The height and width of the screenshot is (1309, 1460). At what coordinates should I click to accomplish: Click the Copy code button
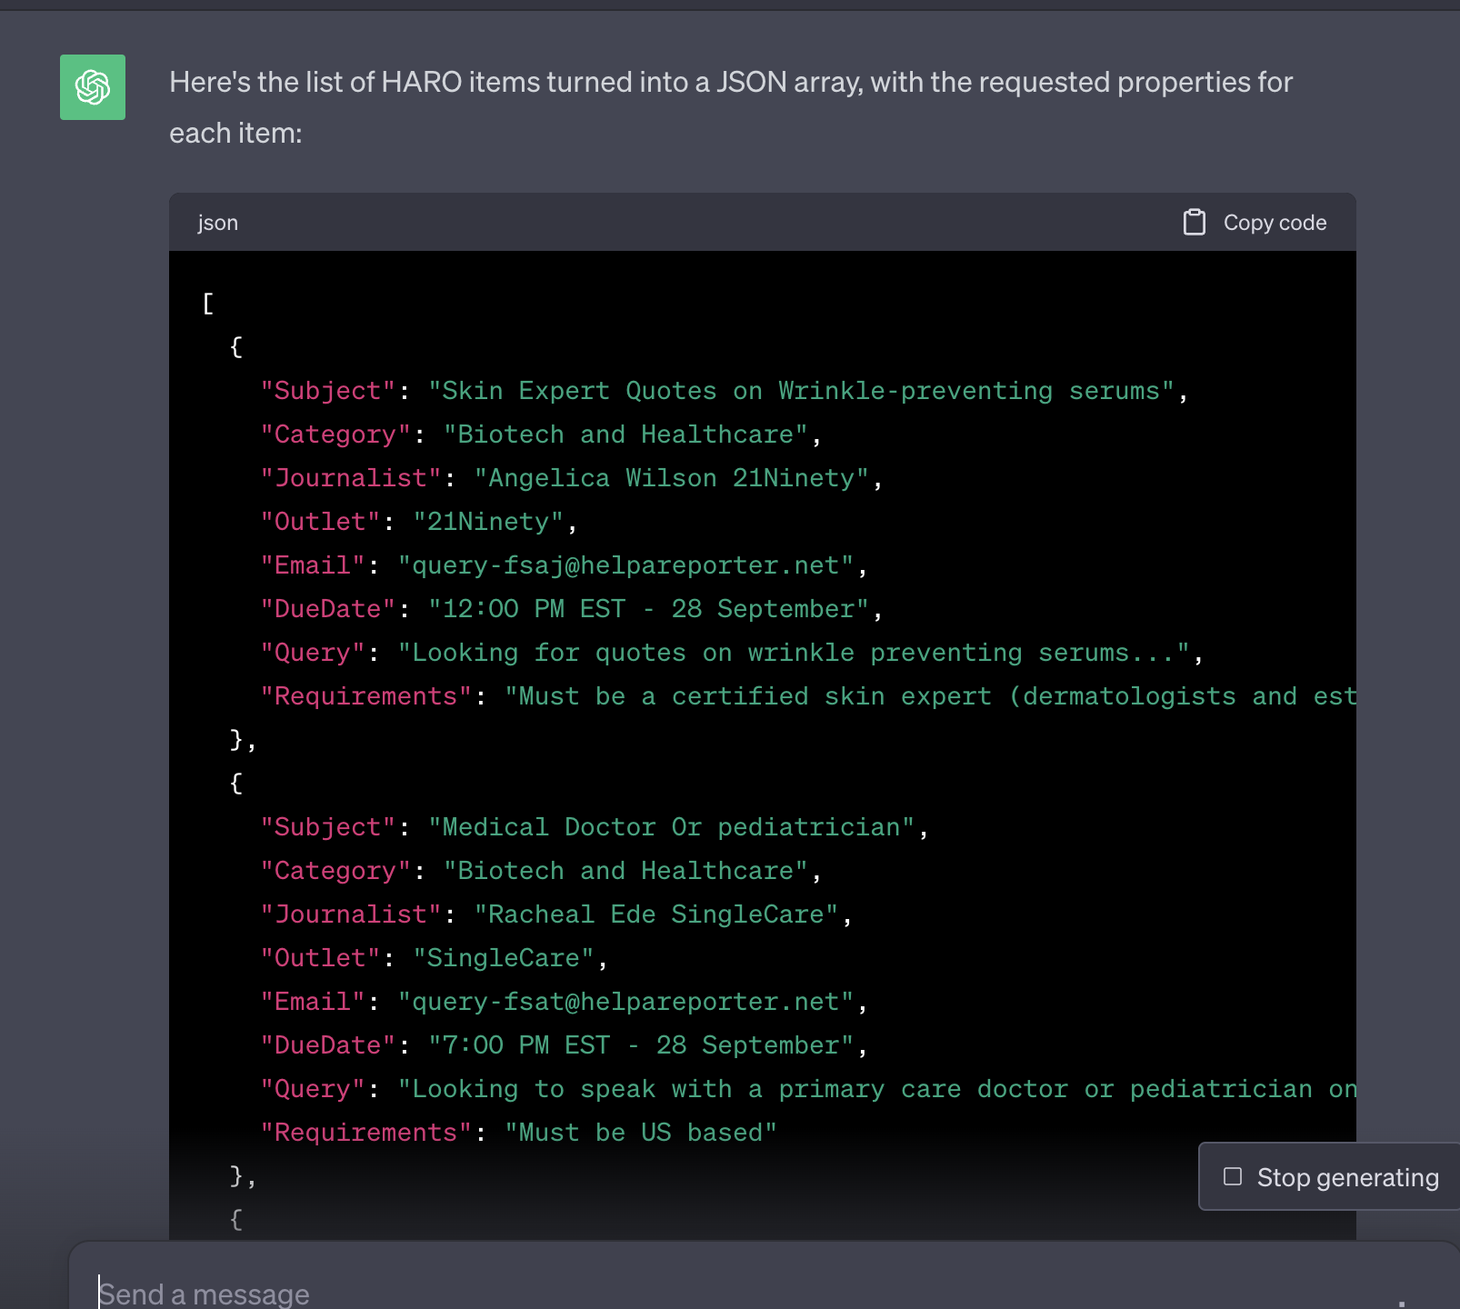[1255, 222]
